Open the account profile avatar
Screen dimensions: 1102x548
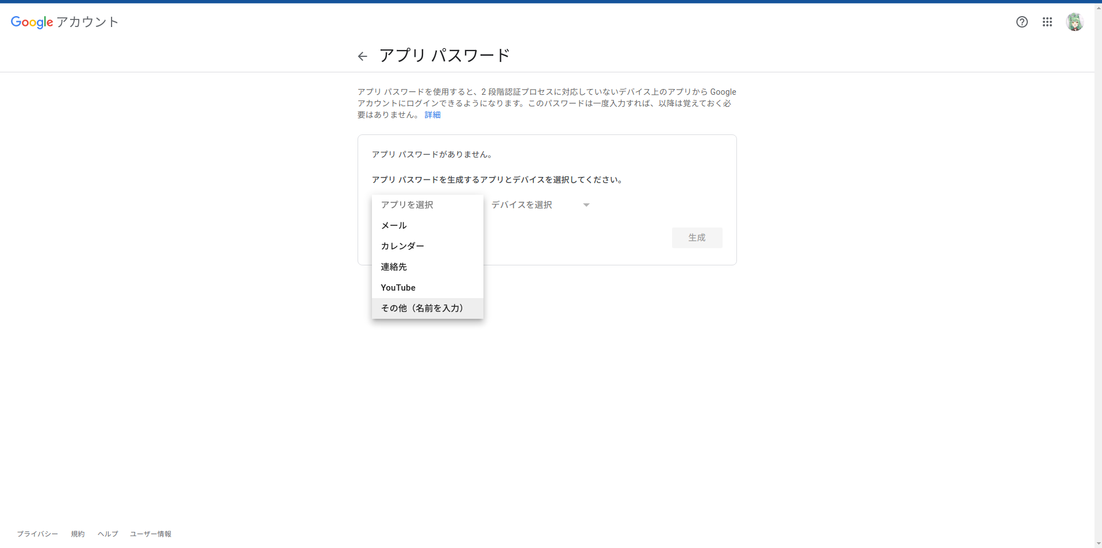[1076, 22]
